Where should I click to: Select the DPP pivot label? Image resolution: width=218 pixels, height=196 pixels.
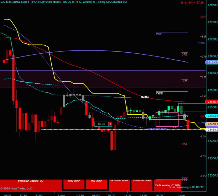[x=185, y=117]
